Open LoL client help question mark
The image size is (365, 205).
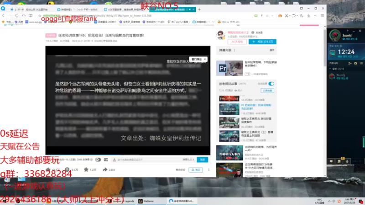348,31
